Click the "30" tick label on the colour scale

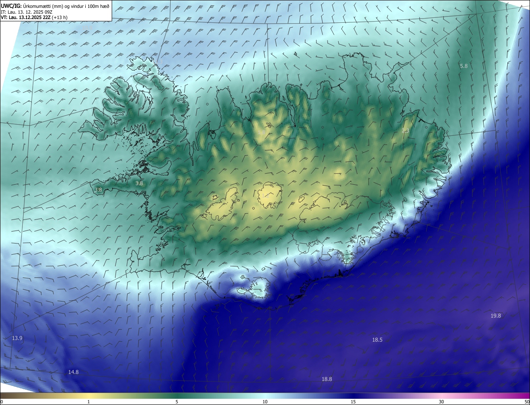click(441, 402)
